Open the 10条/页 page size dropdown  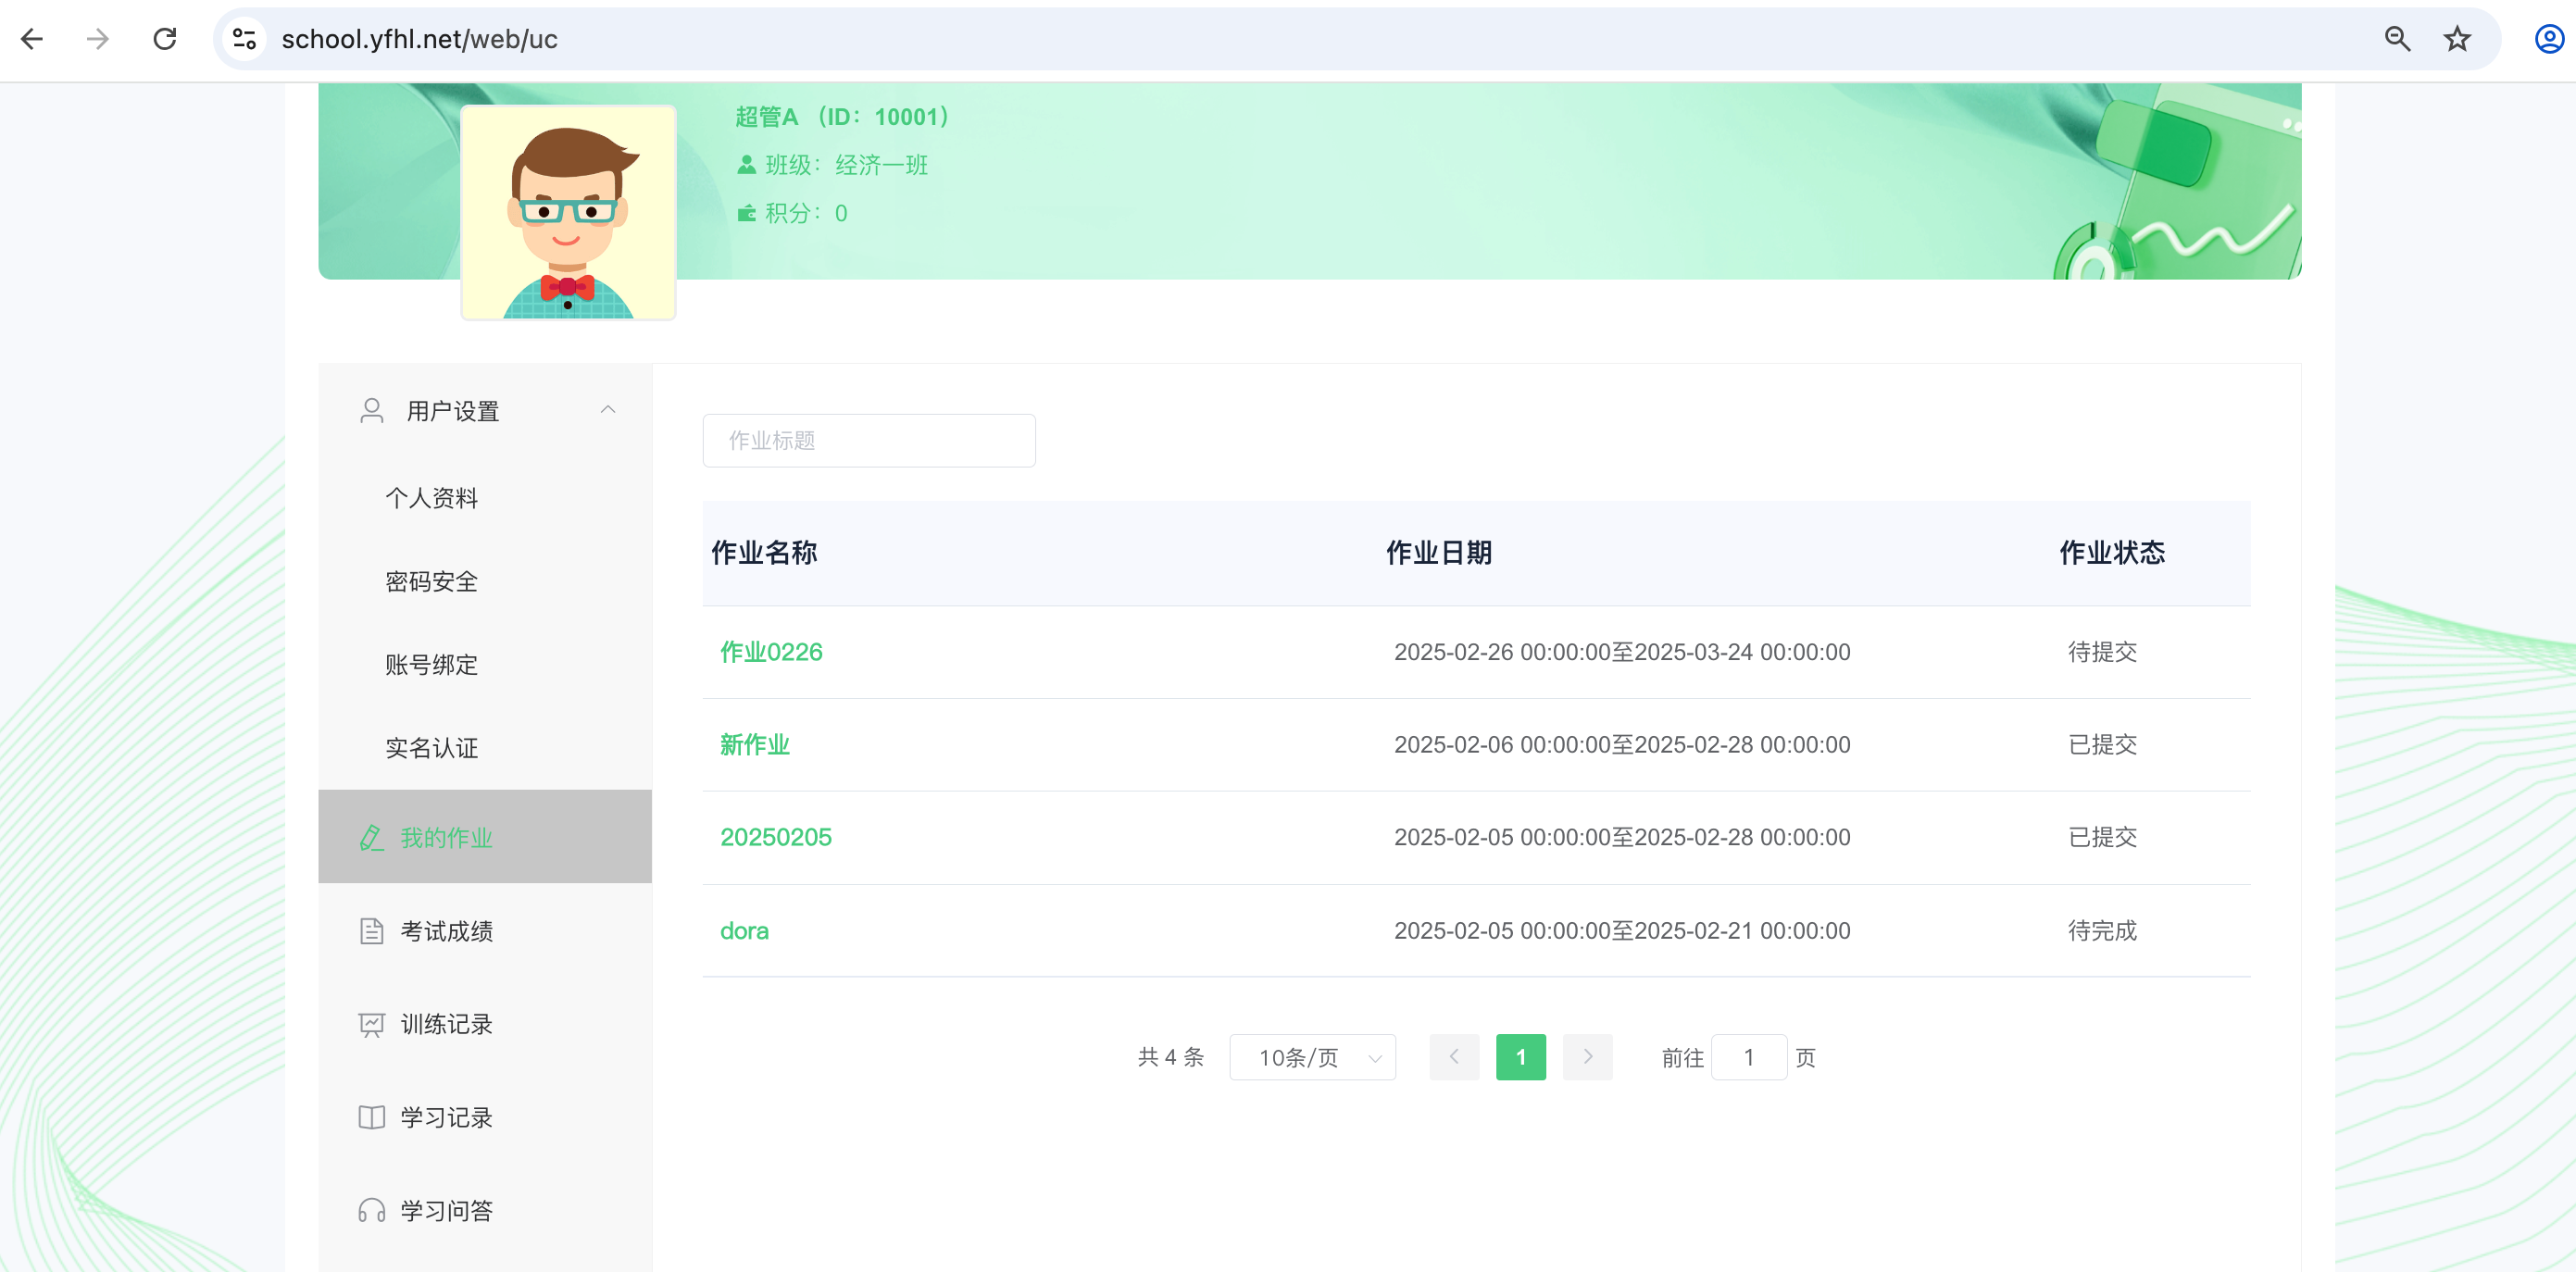point(1312,1057)
